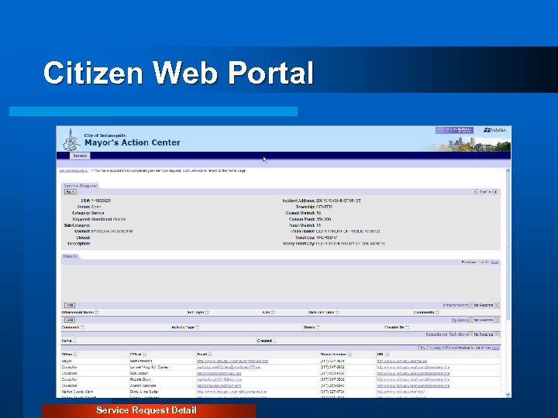
Task: Open Councillor Lonnell Conley's email link
Action: (x=229, y=367)
